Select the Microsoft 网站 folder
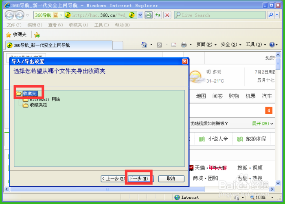Image resolution: width=285 pixels, height=204 pixels. 45,99
